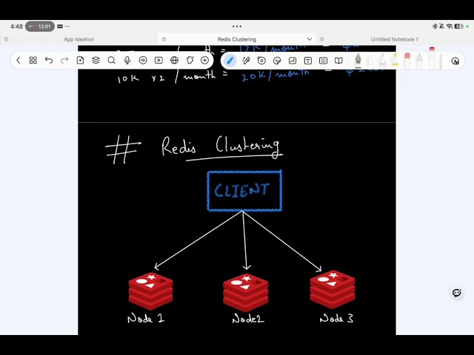Select the lasso selection tool
Image resolution: width=474 pixels, height=355 pixels.
coord(261,61)
